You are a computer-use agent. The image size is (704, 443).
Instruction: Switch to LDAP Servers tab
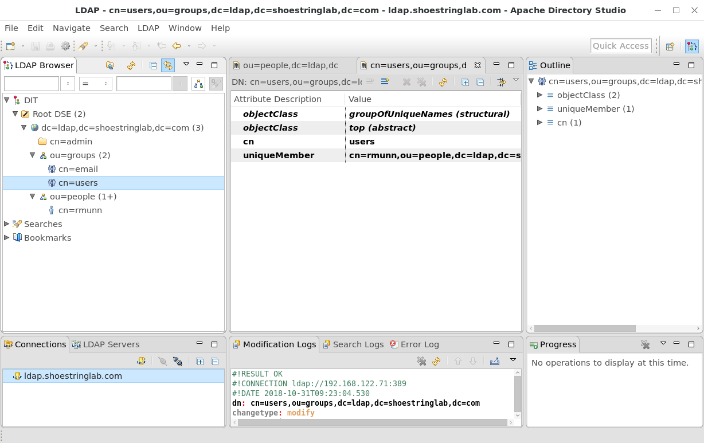[105, 344]
